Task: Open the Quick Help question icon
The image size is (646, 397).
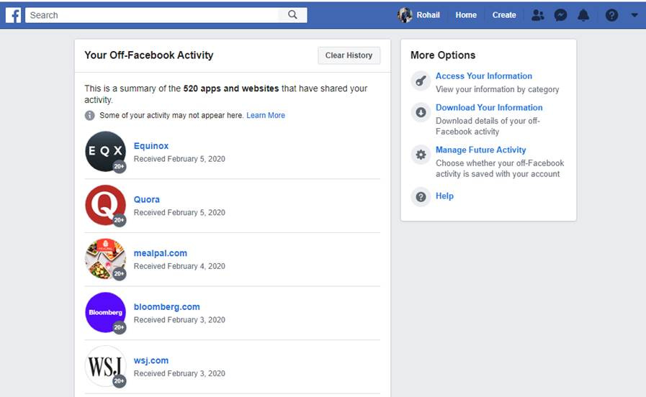Action: coord(612,15)
